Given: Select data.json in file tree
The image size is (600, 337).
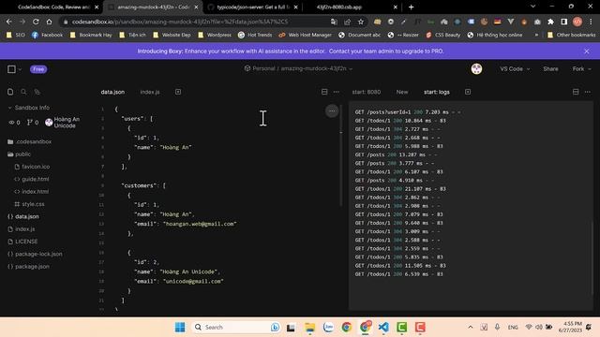Looking at the screenshot, I should (x=23, y=216).
